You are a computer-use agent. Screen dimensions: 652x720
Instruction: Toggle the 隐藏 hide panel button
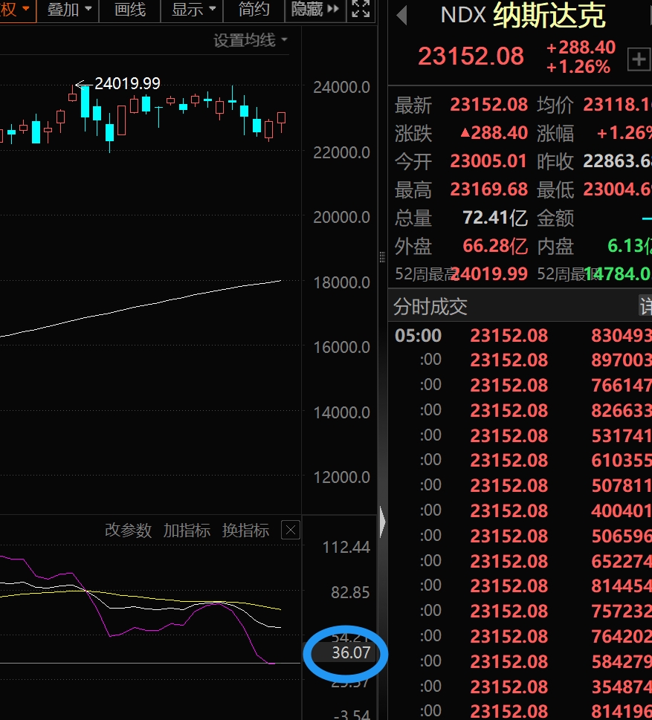click(314, 10)
